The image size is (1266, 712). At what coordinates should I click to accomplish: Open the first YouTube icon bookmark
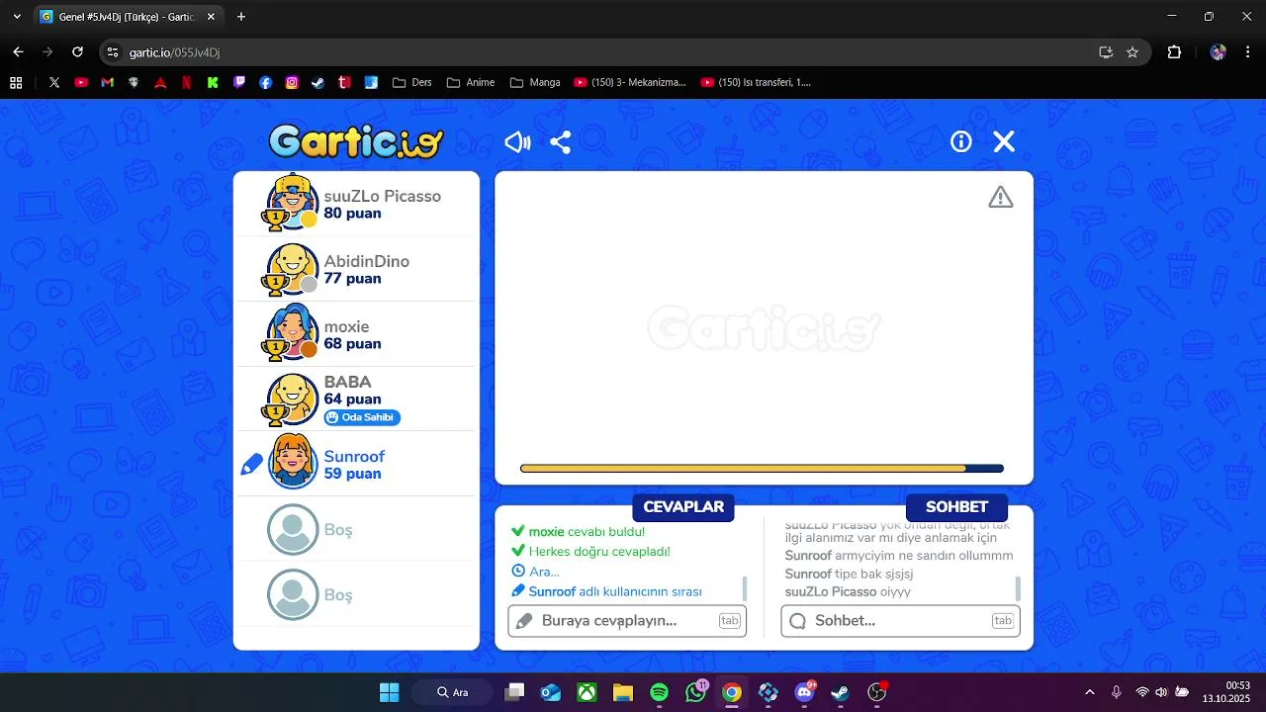[81, 83]
